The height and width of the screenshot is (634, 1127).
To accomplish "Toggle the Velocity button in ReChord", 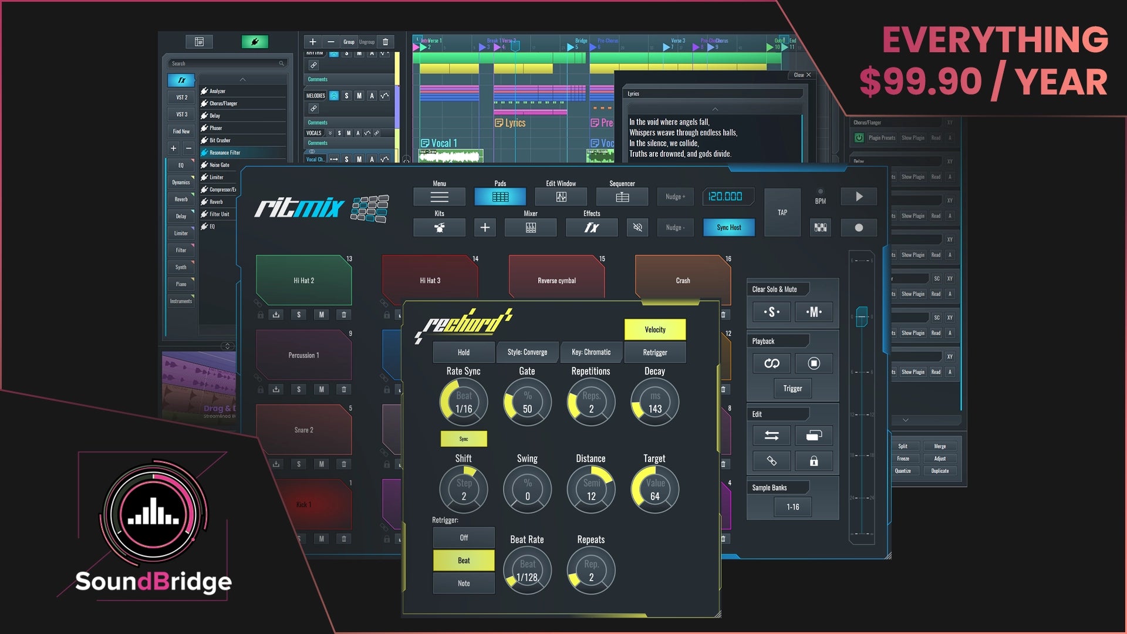I will point(654,329).
